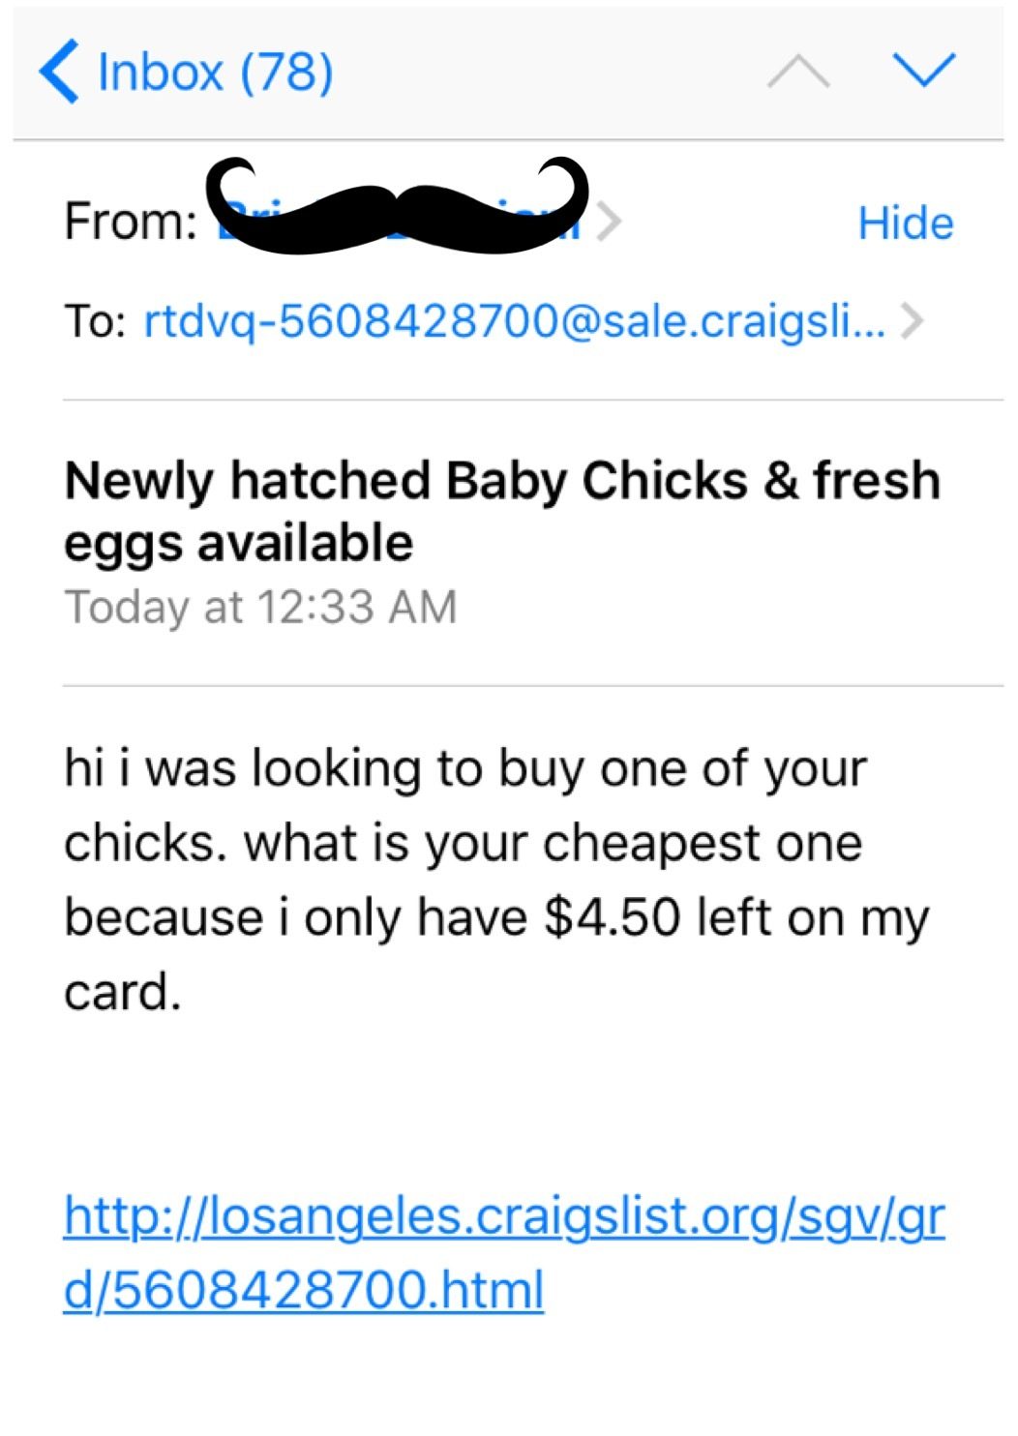Tap the back chevron to Inbox
The width and height of the screenshot is (1018, 1436).
(60, 72)
